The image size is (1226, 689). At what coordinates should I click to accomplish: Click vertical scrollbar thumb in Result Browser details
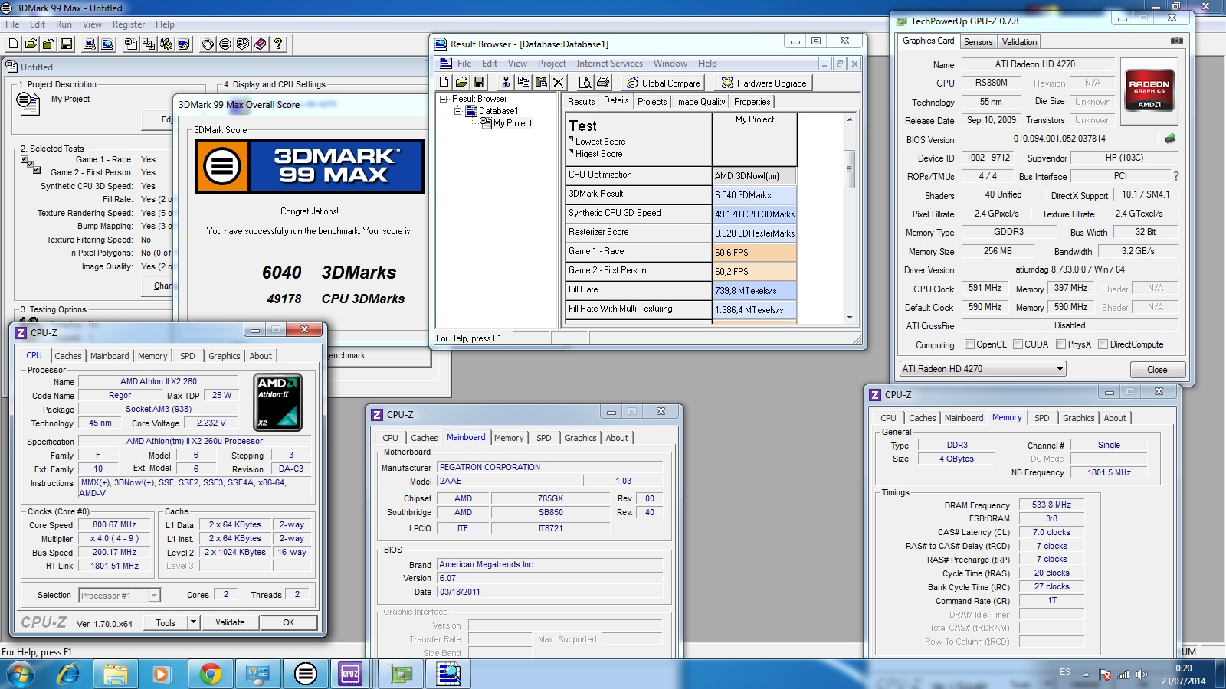click(x=849, y=168)
